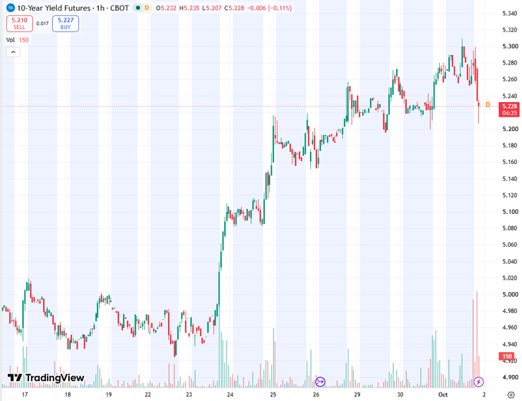Image resolution: width=522 pixels, height=401 pixels.
Task: Click the 5.200 price axis label
Action: click(x=510, y=129)
